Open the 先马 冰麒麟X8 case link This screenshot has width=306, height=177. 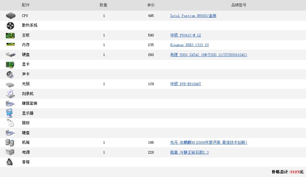coord(208,142)
